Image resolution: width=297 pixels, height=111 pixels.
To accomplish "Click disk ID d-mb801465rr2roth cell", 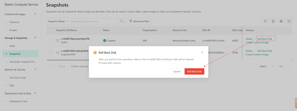I will (214, 41).
